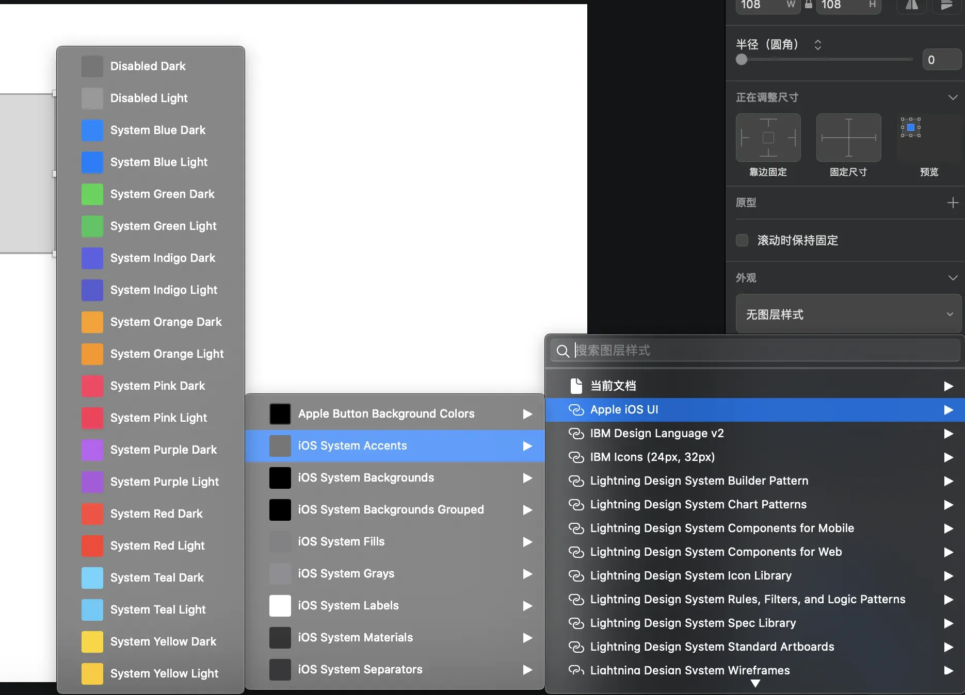Click the radius value field
965x695 pixels.
(941, 60)
